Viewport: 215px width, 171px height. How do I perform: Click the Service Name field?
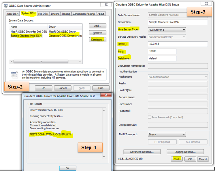pos(178,97)
